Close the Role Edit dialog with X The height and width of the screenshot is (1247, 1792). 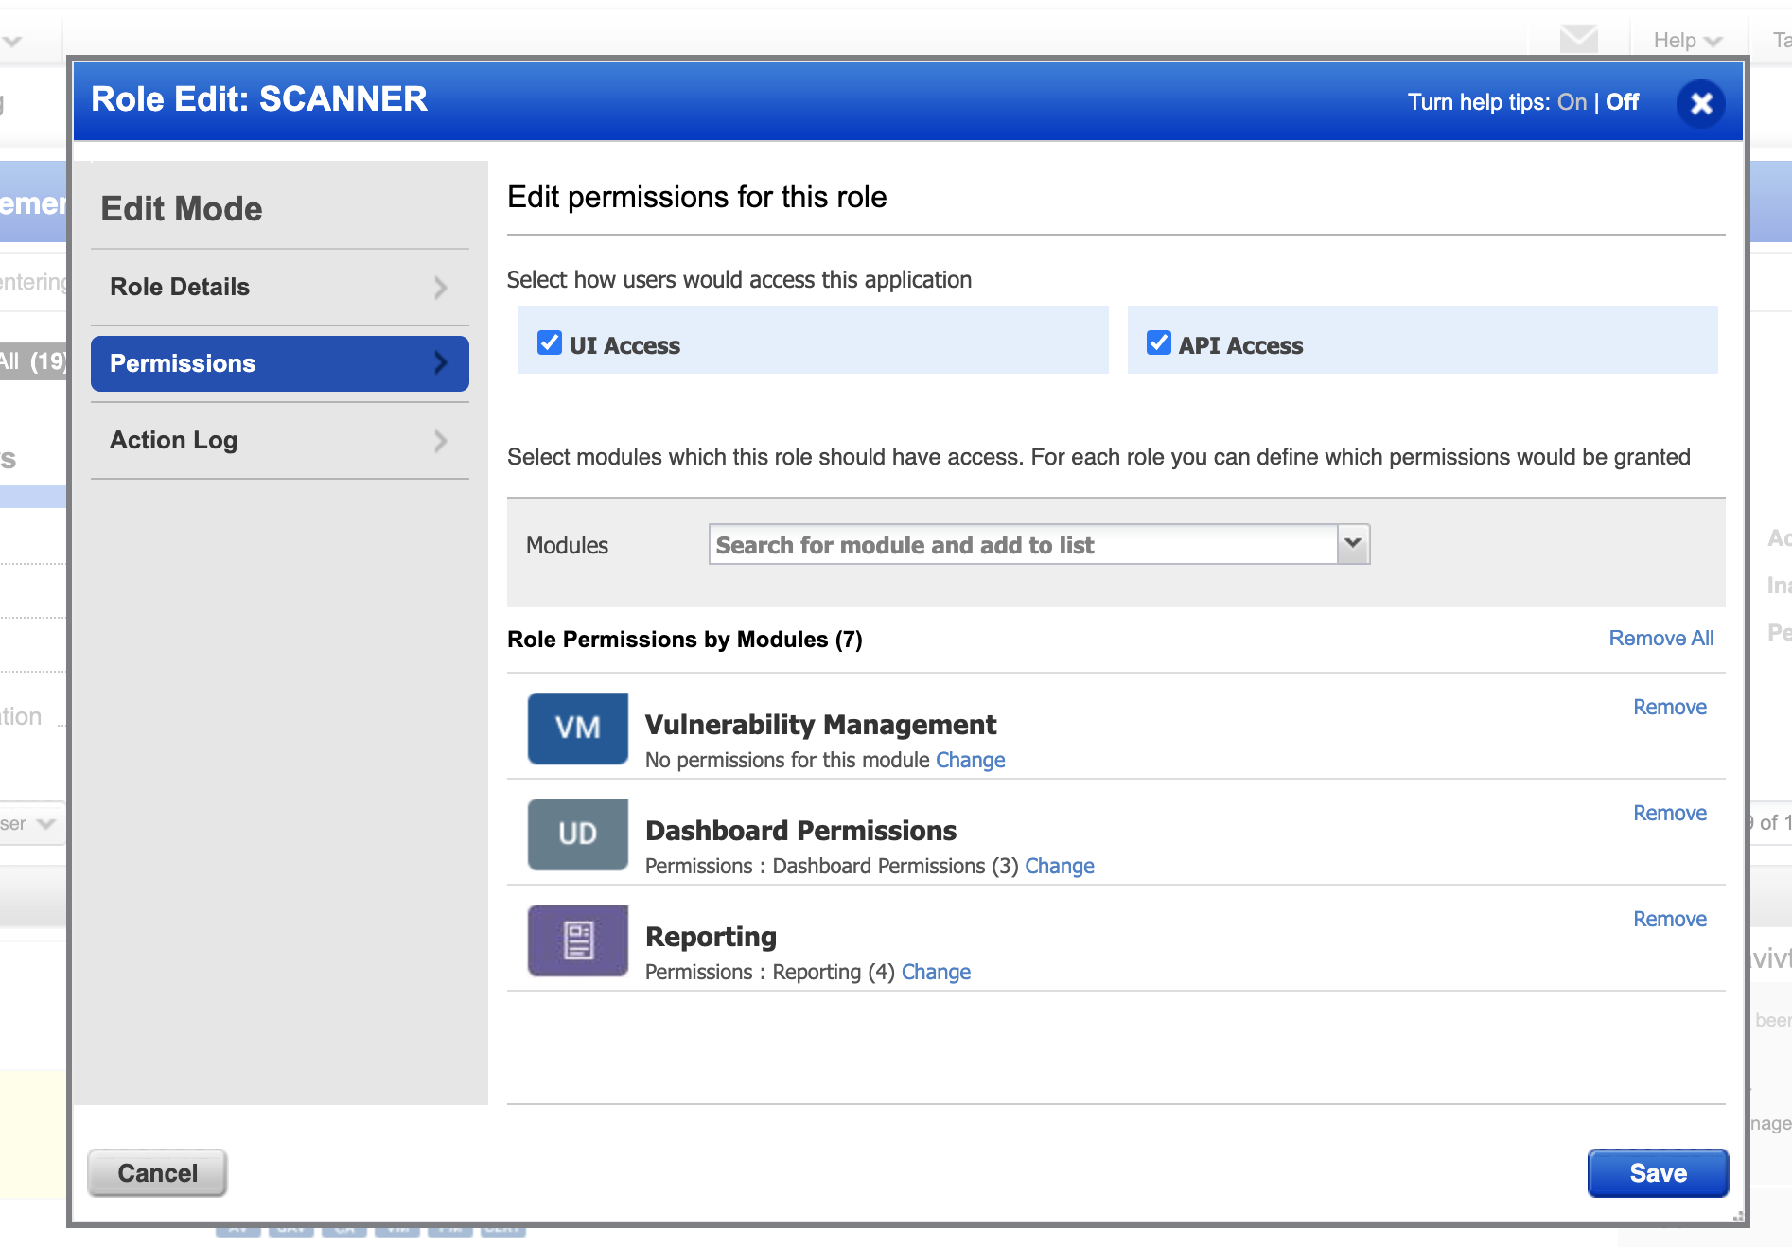point(1700,103)
